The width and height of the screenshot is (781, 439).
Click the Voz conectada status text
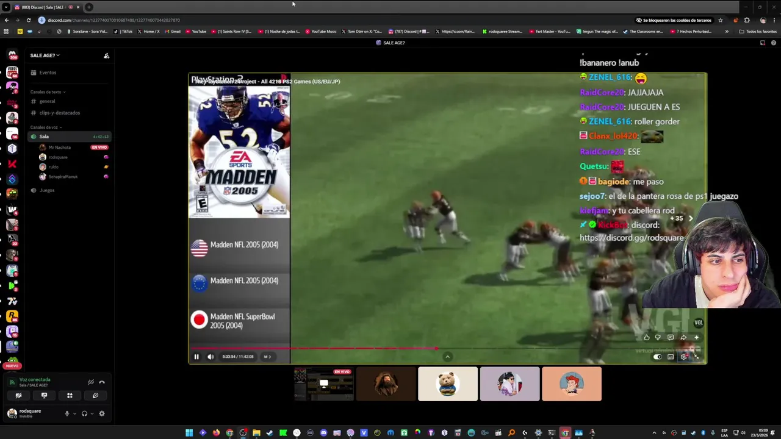(x=35, y=379)
